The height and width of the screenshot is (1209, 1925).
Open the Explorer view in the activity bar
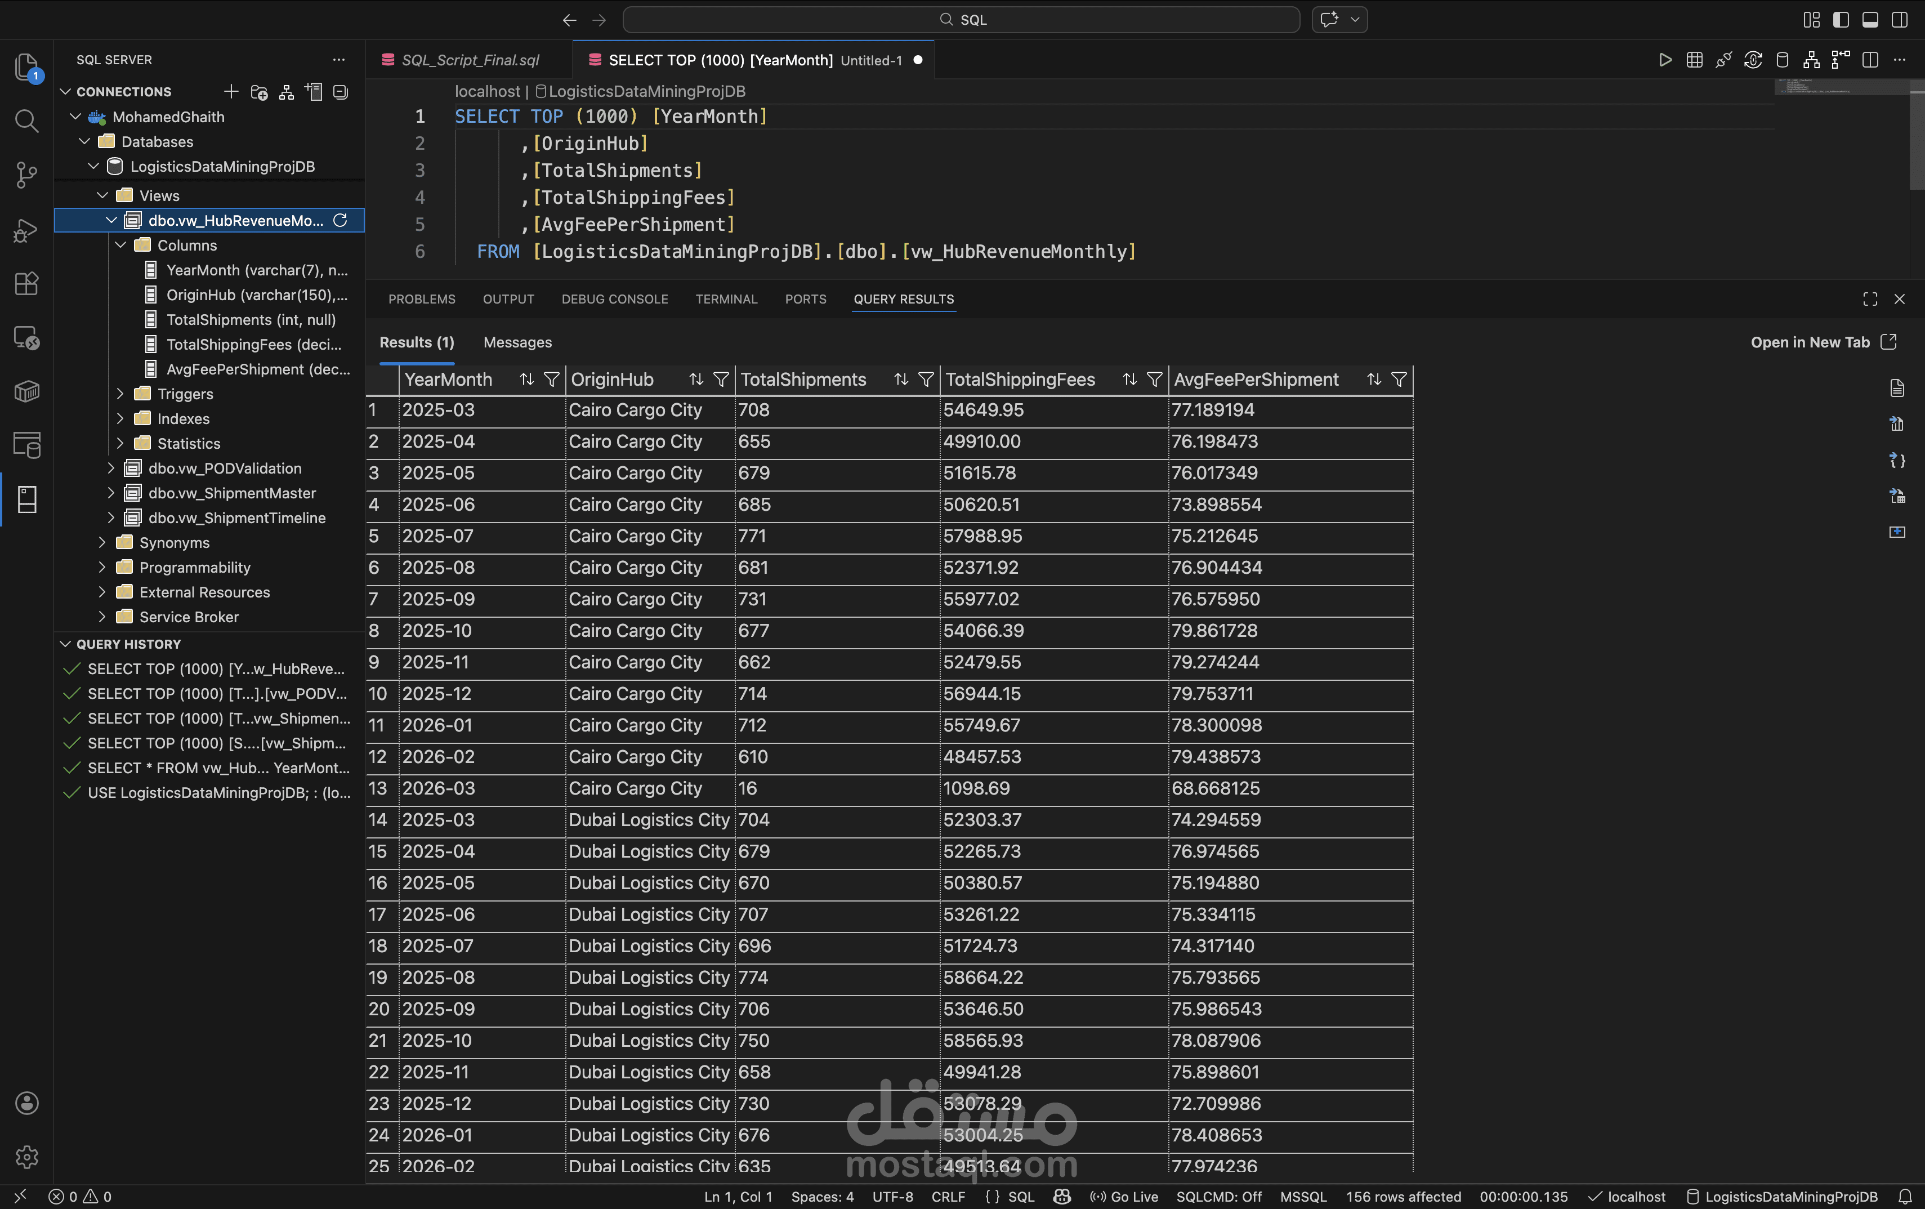point(26,67)
